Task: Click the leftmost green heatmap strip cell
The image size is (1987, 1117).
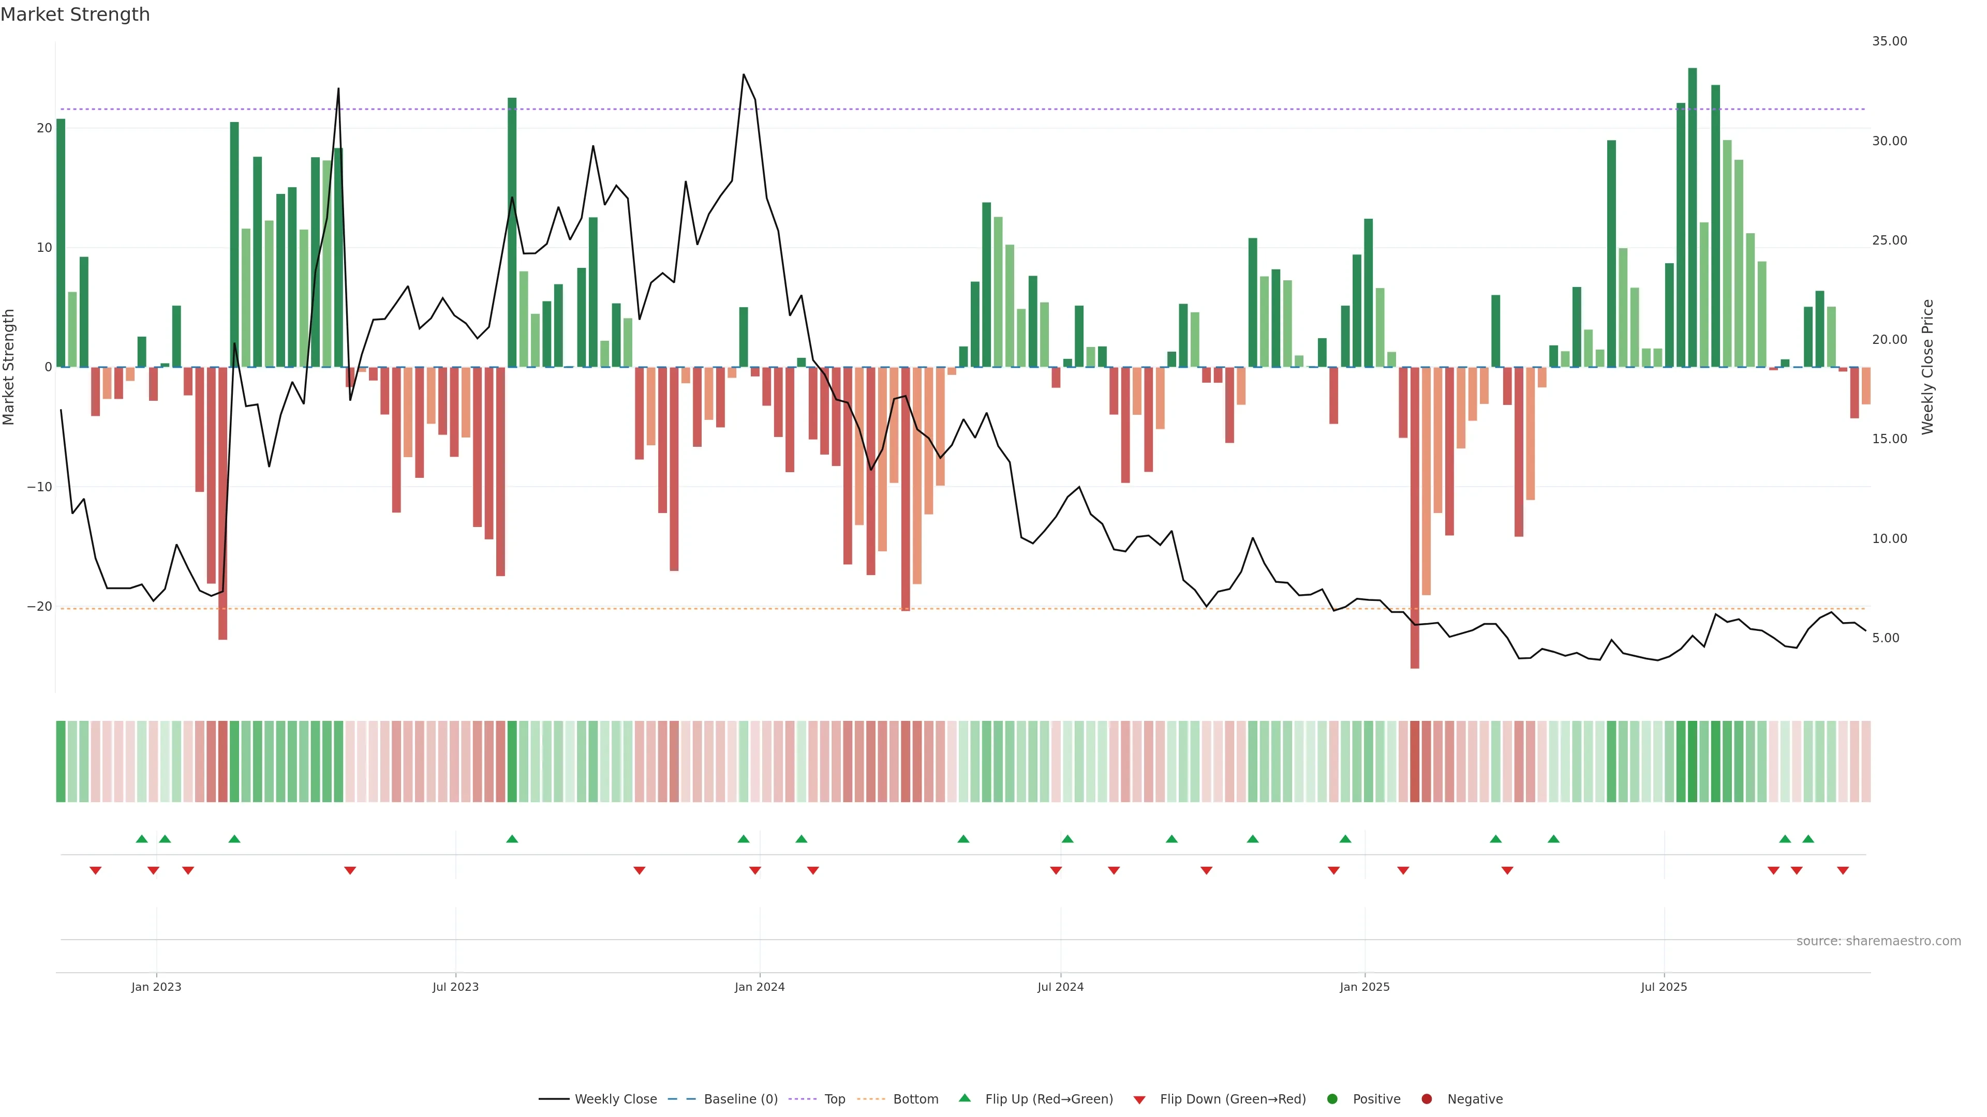Action: tap(61, 762)
